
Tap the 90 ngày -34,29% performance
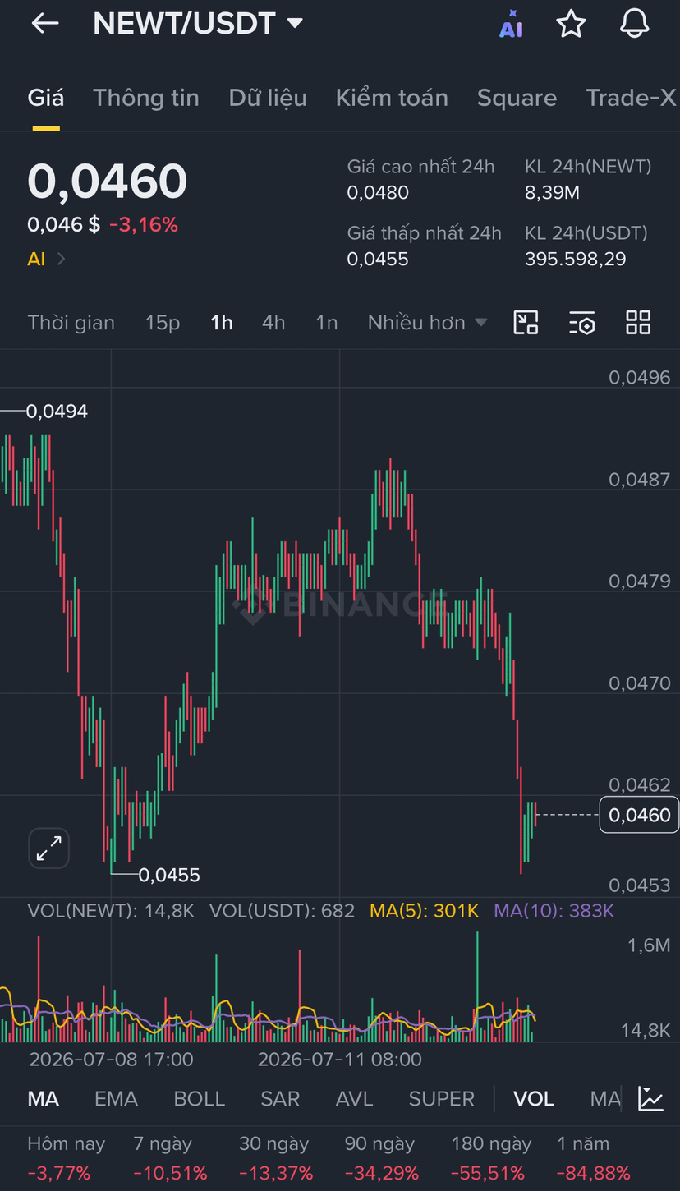(382, 1158)
